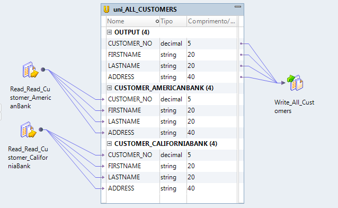Image resolution: width=338 pixels, height=208 pixels.
Task: Click output link port of OUTPUT CUSTOMER_NO
Action: (x=241, y=44)
